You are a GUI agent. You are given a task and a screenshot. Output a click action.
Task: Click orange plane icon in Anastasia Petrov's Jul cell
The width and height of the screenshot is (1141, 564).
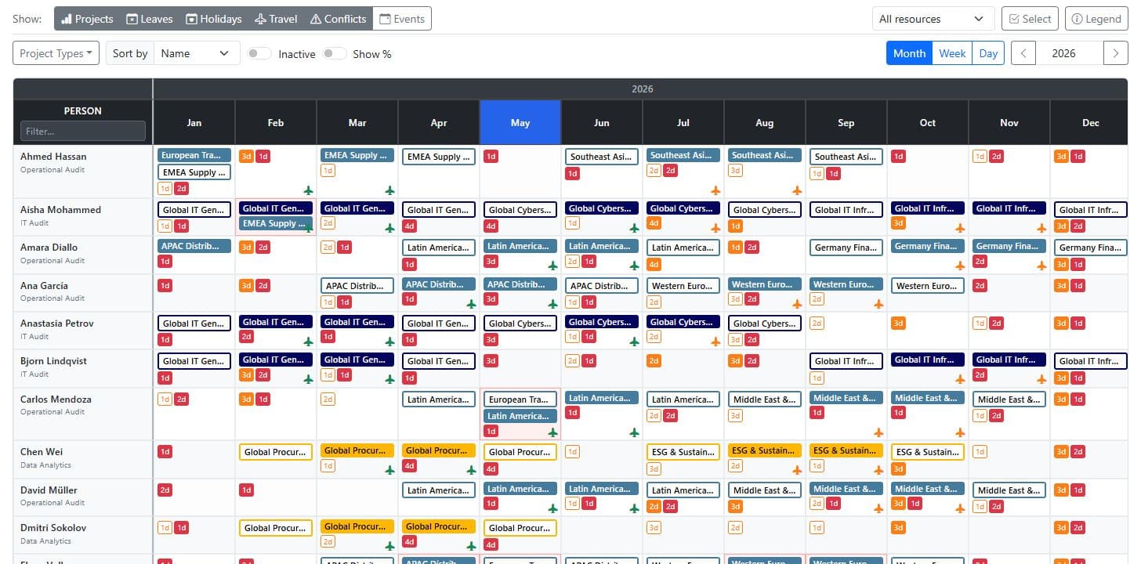coord(715,342)
